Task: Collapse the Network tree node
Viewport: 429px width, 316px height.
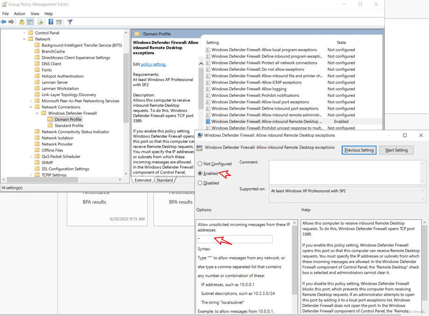Action: tap(24, 39)
